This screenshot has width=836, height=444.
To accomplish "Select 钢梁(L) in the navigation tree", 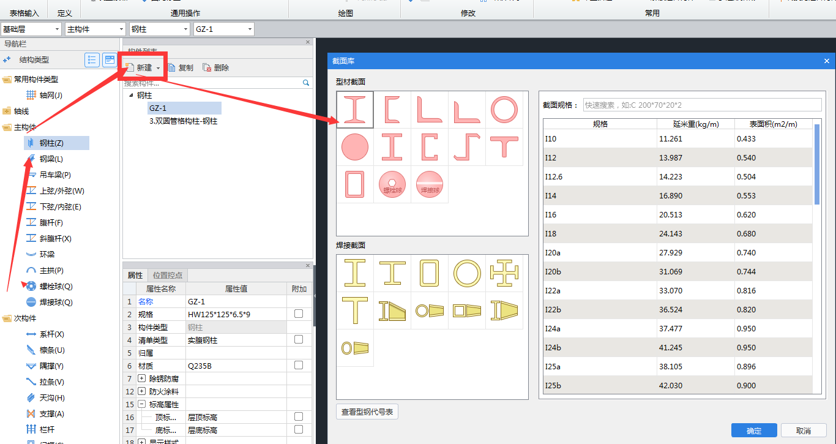I will tap(51, 159).
